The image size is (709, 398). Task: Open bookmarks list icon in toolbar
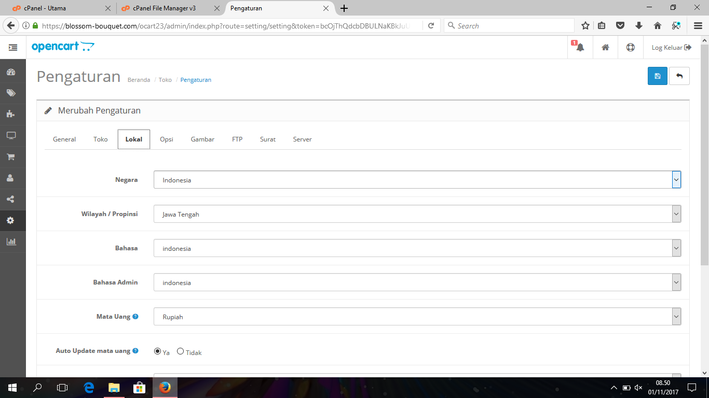(602, 25)
